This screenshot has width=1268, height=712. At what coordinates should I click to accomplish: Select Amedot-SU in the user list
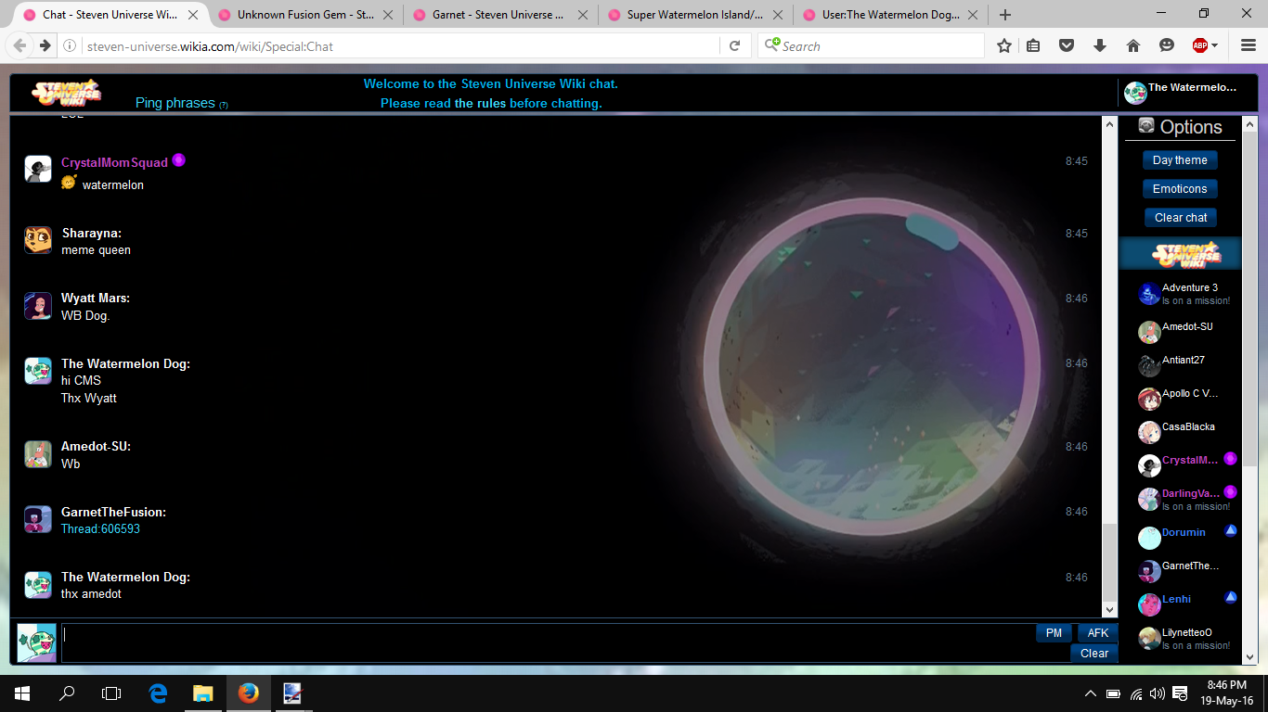click(1187, 327)
